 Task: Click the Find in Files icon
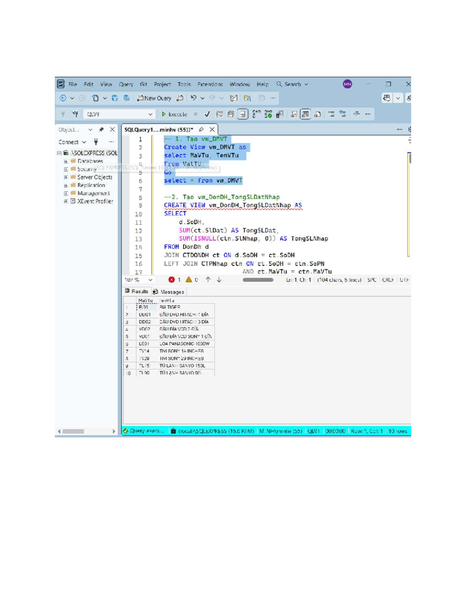point(247,98)
